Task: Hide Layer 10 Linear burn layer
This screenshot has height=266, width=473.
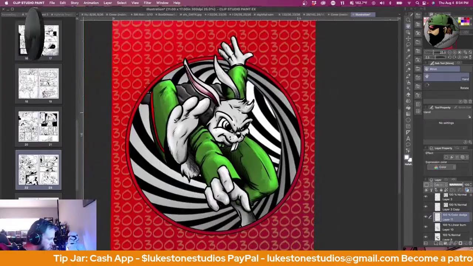Action: pos(426,227)
